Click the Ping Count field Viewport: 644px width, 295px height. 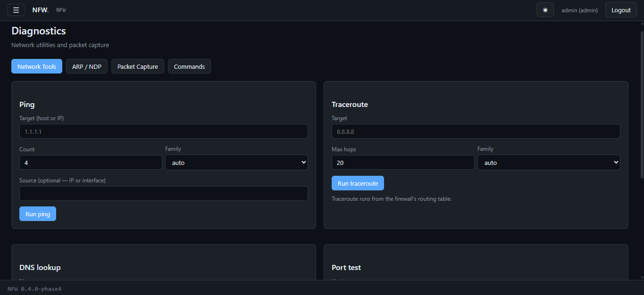(91, 163)
